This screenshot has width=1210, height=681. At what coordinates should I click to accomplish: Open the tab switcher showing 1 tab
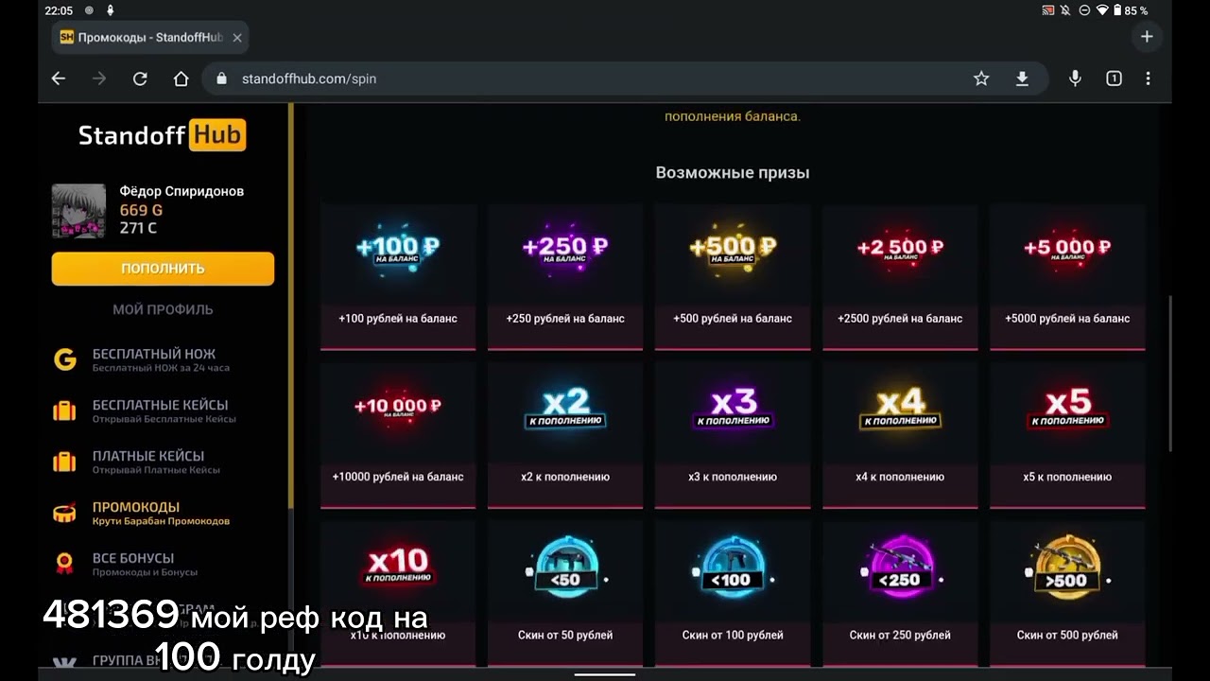click(x=1114, y=79)
